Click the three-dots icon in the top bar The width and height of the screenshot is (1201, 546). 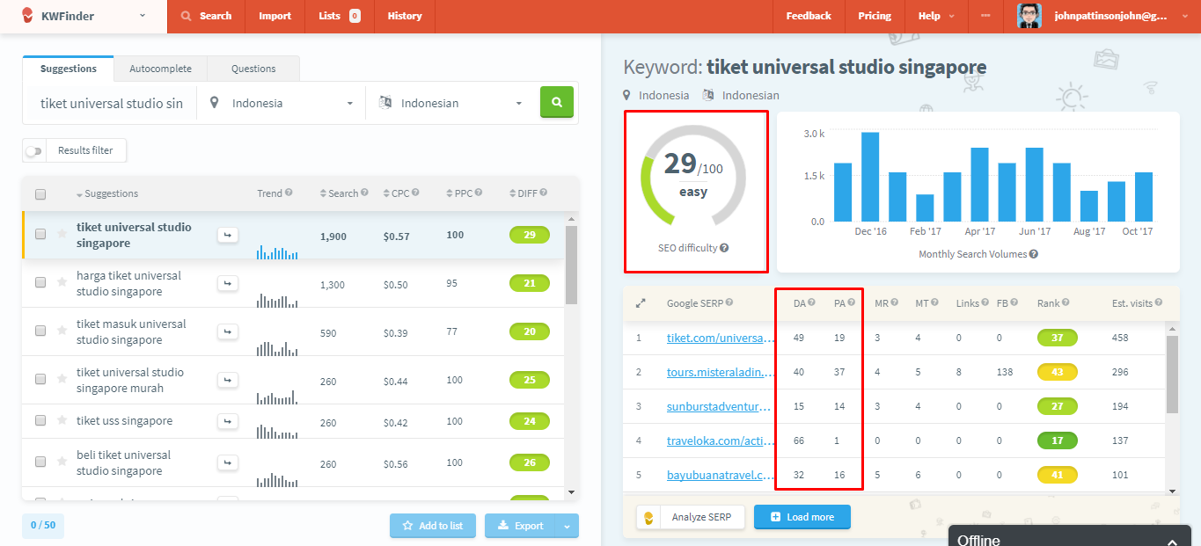tap(985, 16)
